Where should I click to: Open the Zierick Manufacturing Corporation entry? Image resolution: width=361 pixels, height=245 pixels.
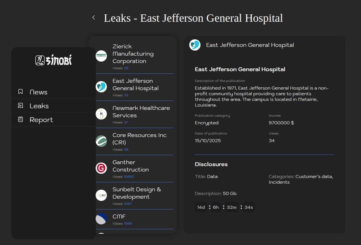133,54
